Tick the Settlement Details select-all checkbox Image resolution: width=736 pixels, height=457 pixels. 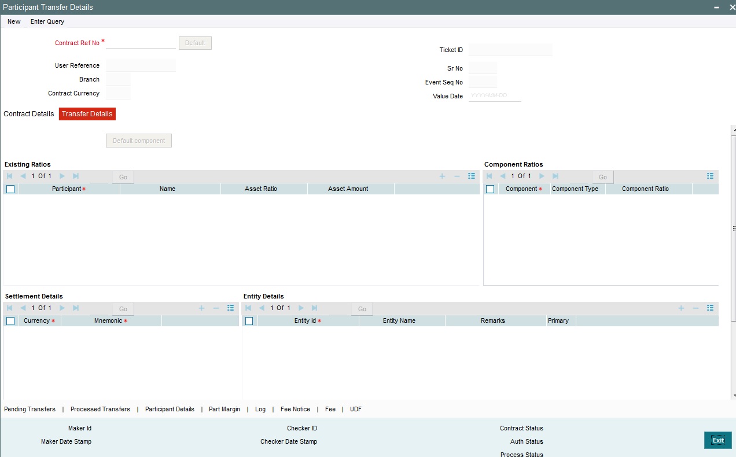point(10,320)
